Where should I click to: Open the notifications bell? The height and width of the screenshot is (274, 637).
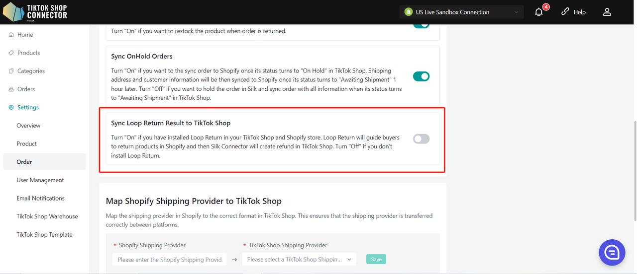point(539,12)
